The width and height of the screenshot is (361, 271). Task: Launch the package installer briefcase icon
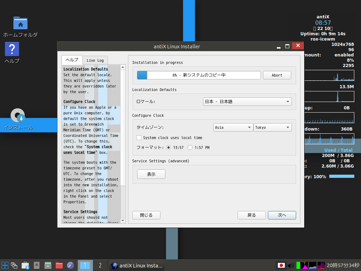25,265
